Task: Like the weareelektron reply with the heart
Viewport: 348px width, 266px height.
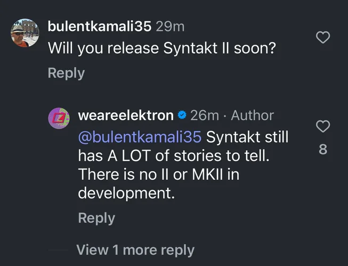Action: click(x=323, y=126)
